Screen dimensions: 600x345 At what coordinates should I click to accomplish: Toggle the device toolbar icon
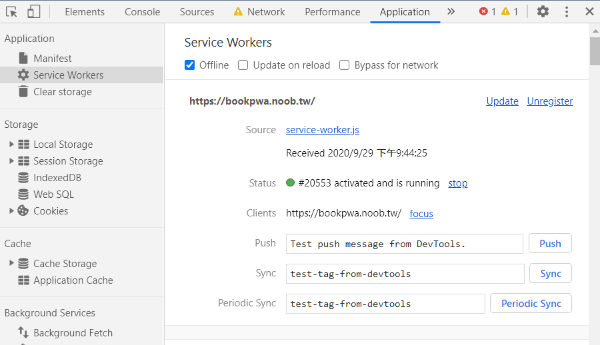(33, 11)
